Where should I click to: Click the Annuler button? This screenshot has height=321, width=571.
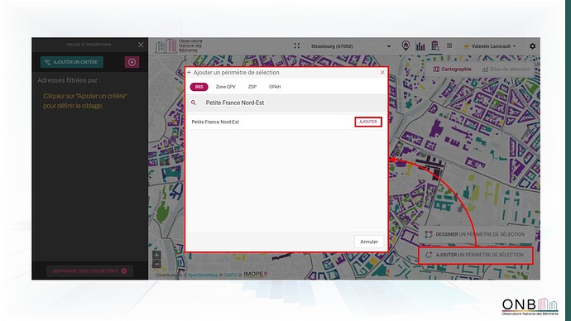[369, 242]
